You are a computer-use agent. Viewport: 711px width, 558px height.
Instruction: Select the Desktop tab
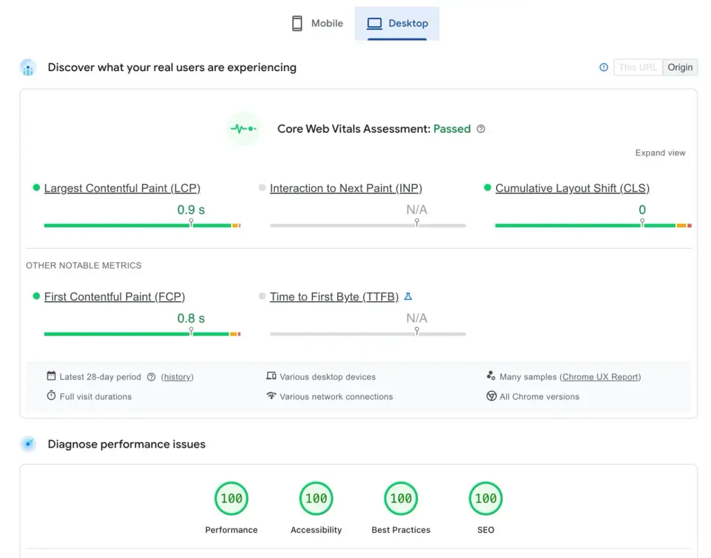tap(397, 24)
